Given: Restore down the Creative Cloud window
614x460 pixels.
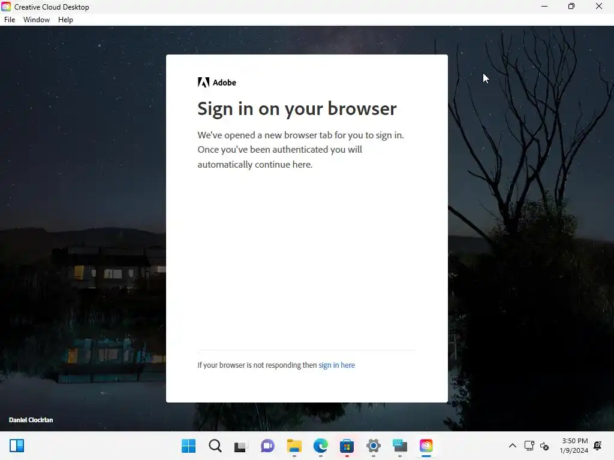Looking at the screenshot, I should [571, 6].
